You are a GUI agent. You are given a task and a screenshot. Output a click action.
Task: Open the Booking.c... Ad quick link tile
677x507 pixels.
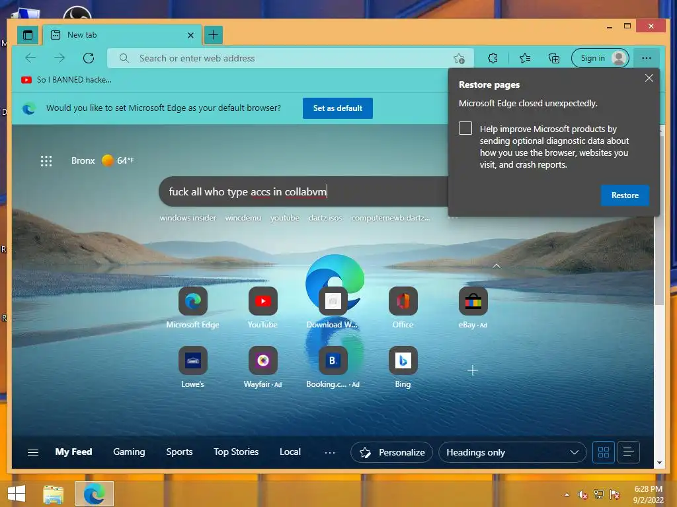click(333, 367)
